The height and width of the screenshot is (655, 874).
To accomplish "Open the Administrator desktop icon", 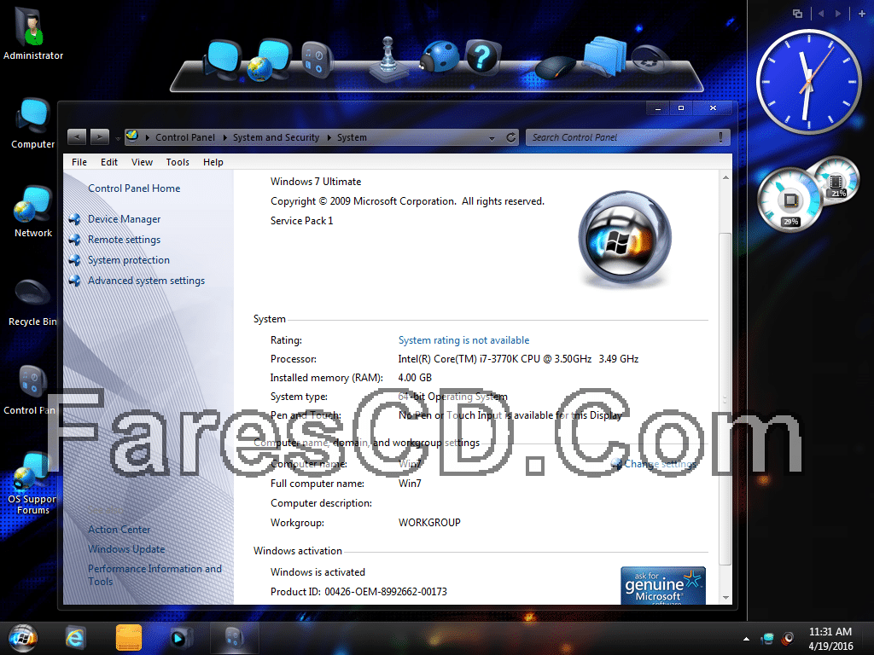I will click(33, 33).
